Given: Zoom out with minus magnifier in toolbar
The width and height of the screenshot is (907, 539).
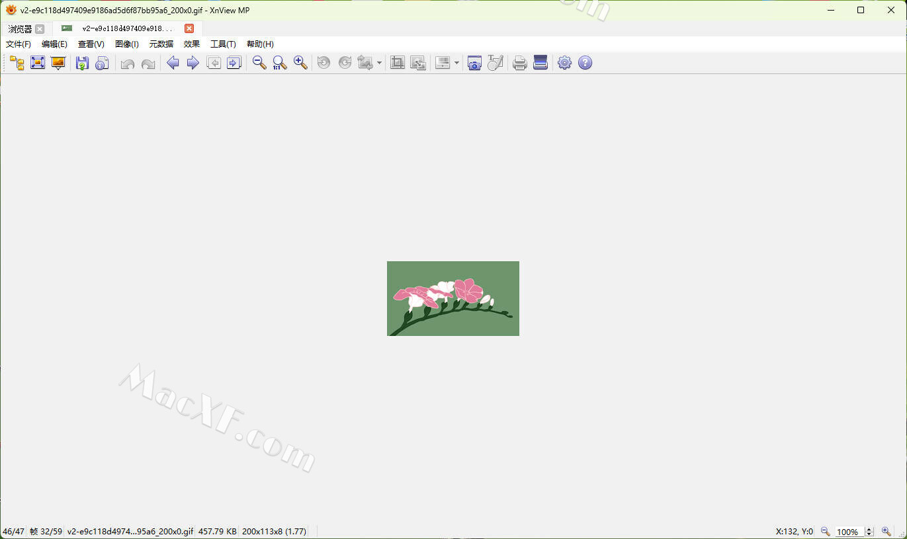Looking at the screenshot, I should 259,63.
